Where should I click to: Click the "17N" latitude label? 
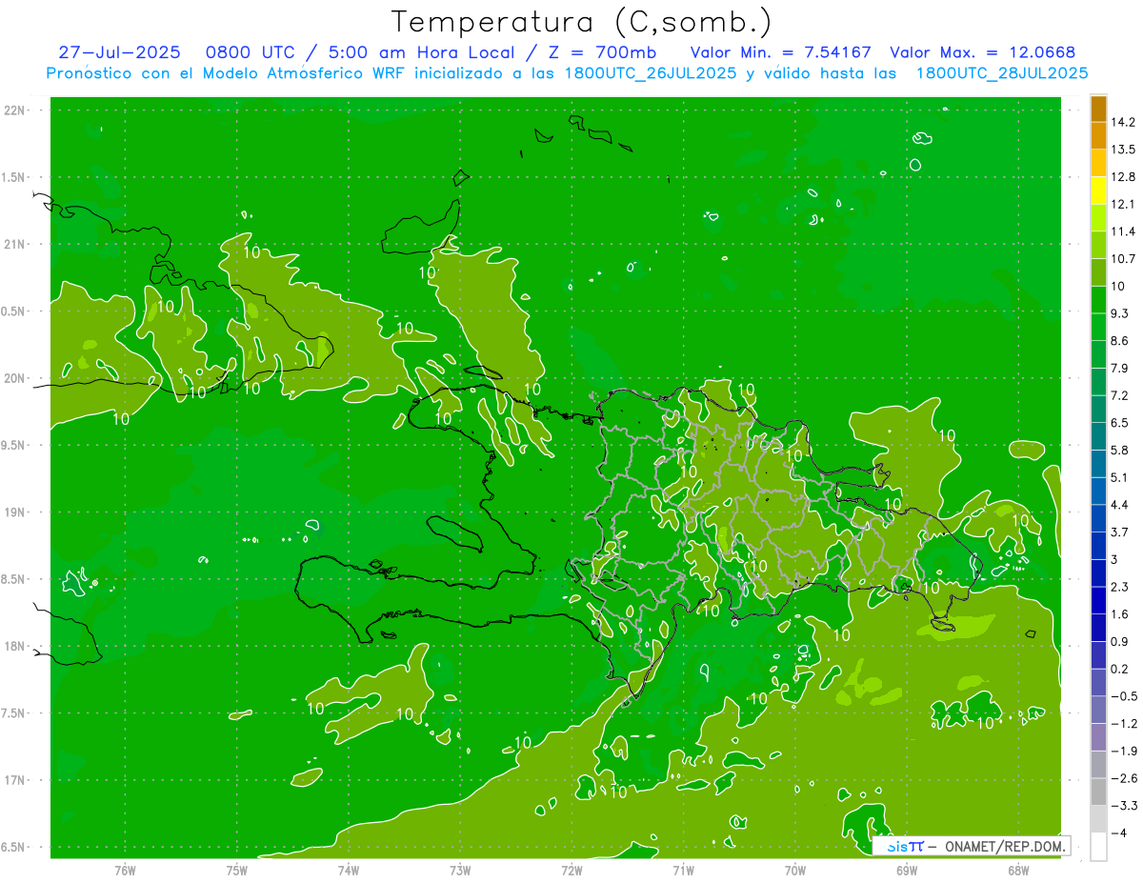15,780
